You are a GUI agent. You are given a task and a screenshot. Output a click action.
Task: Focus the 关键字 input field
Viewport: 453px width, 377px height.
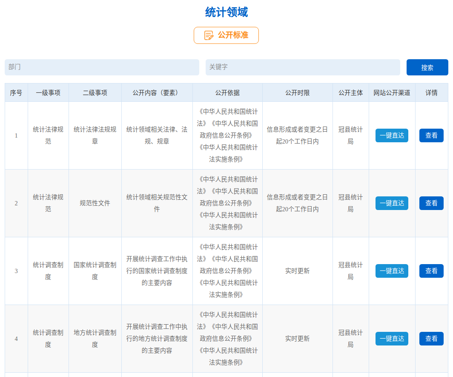tap(303, 67)
